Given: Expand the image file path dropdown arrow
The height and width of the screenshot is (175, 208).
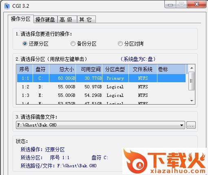Looking at the screenshot, I should coord(181,125).
